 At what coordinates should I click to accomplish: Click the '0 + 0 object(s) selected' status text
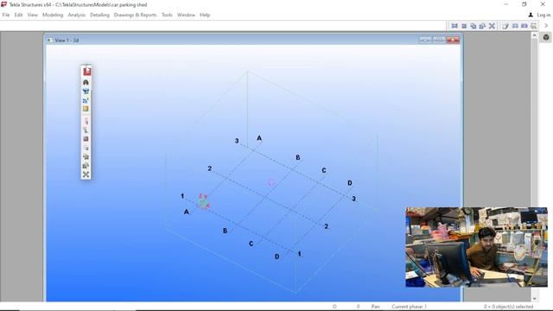[x=508, y=307]
